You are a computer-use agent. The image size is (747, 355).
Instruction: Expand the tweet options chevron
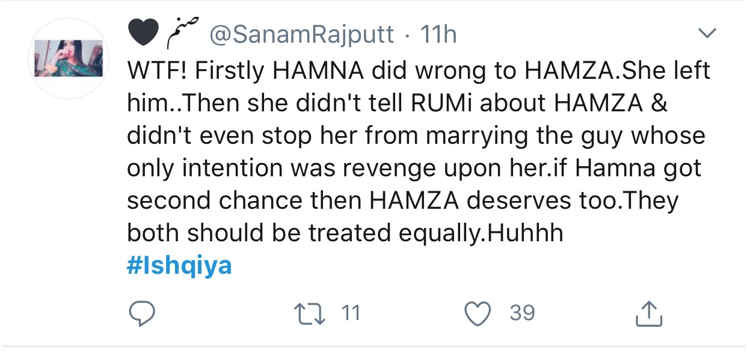(709, 33)
